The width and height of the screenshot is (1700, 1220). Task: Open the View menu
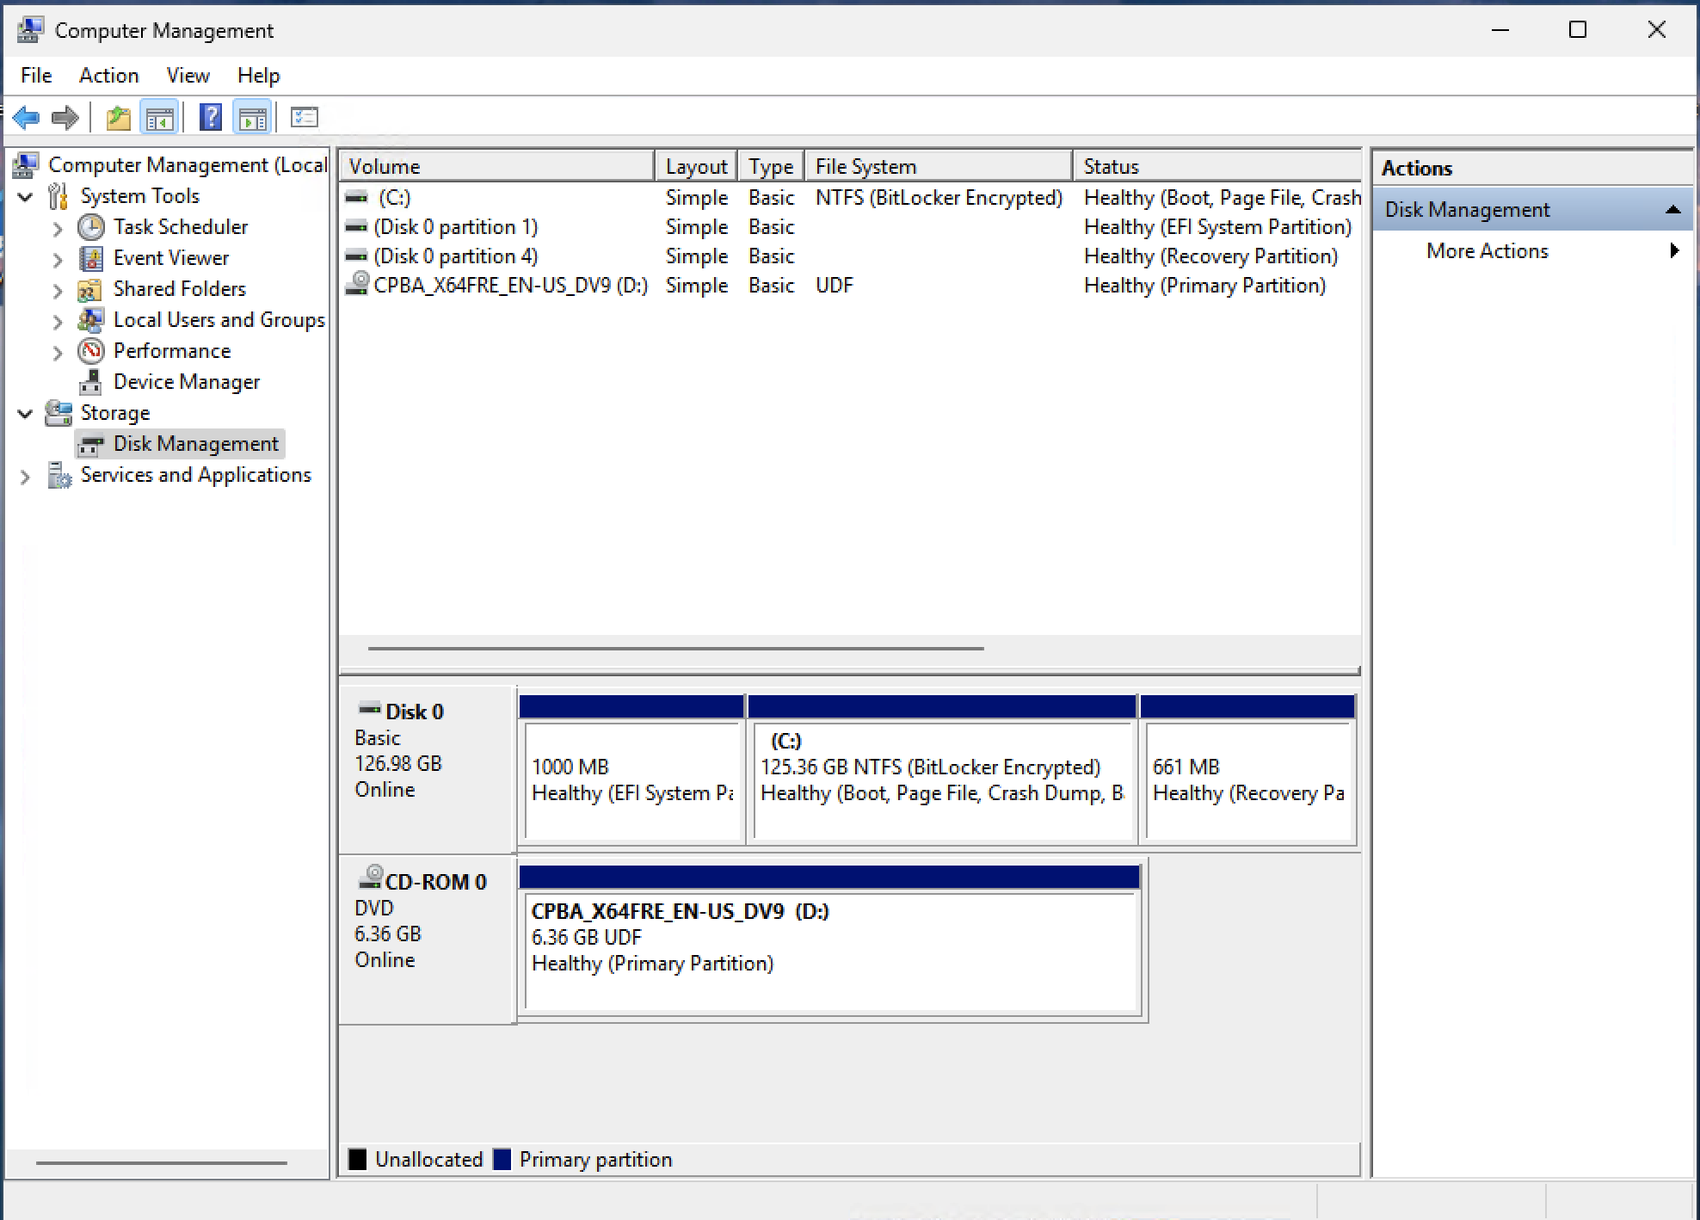(x=188, y=76)
